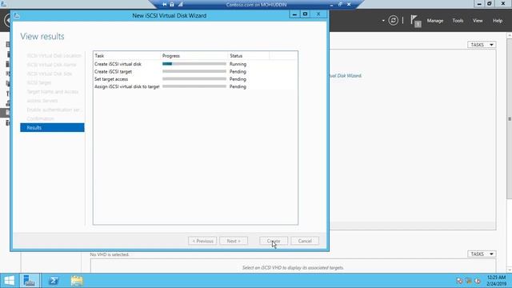This screenshot has width=512, height=288.
Task: Click the Next button in the wizard
Action: click(234, 241)
